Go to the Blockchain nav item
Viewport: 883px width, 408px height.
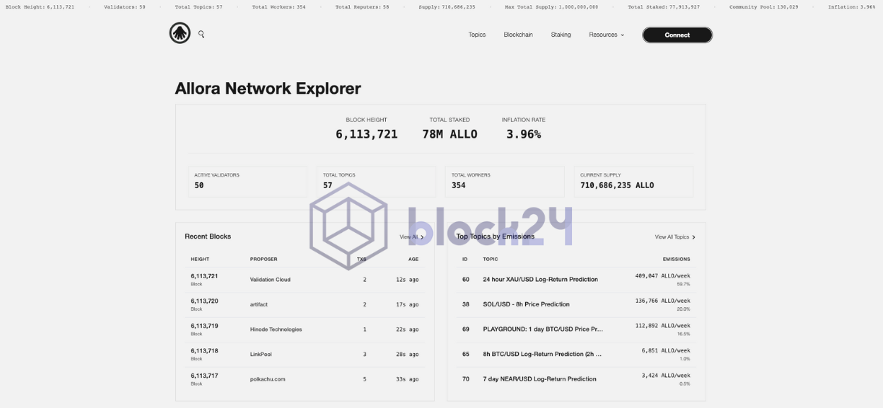click(x=518, y=35)
